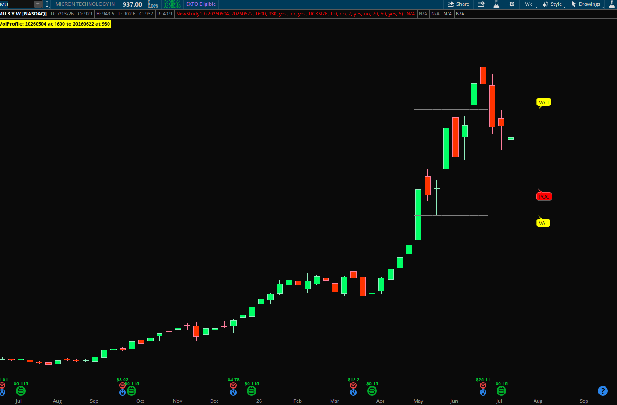
Task: Click the low value L: 902.6
Action: click(x=127, y=14)
